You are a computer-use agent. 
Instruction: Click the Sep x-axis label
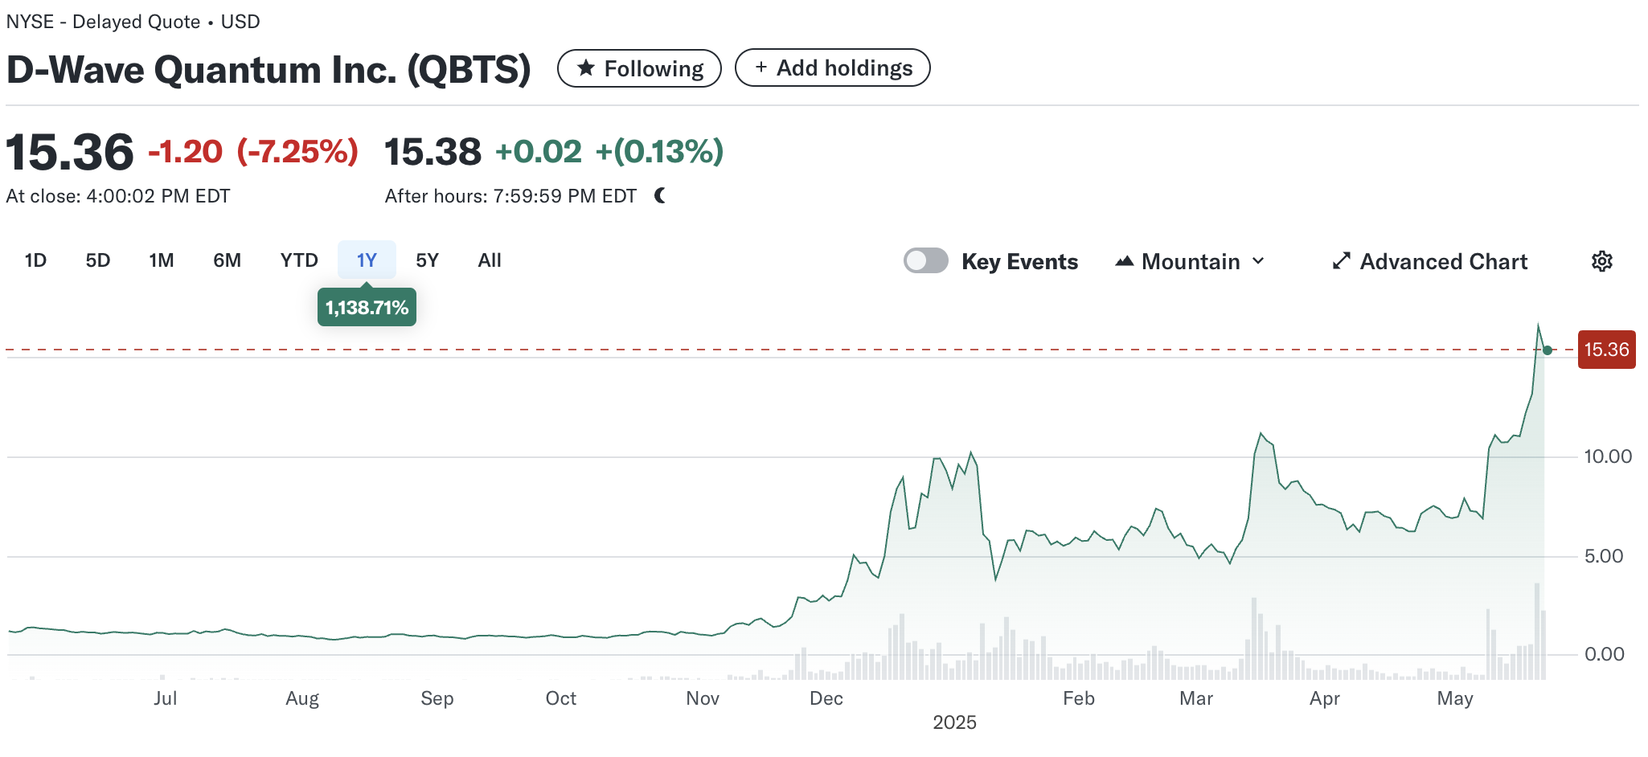coord(437,698)
